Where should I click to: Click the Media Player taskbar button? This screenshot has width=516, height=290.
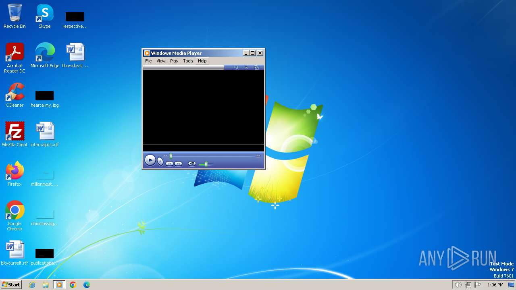click(x=59, y=285)
